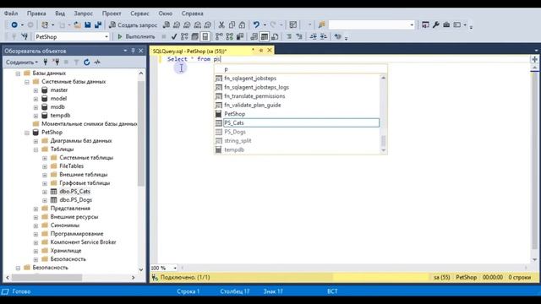This screenshot has width=541, height=304.
Task: Open the 100 % zoom dropdown
Action: [175, 268]
